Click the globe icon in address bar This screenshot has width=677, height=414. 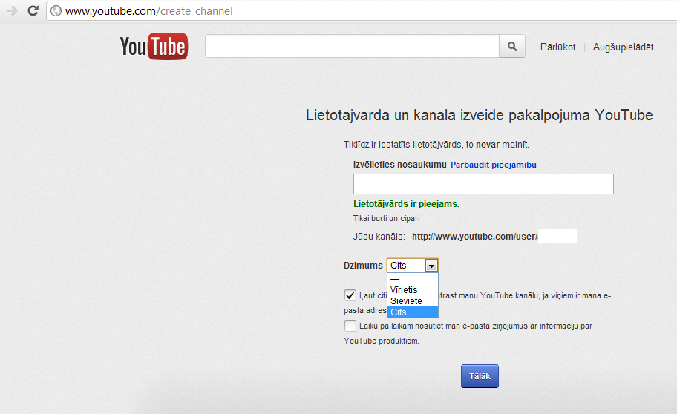56,11
